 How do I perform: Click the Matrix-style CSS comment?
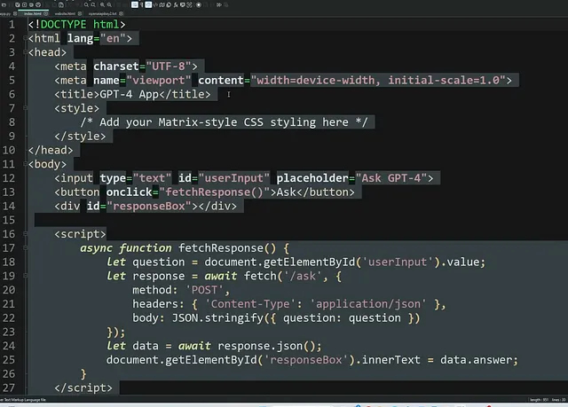point(224,122)
